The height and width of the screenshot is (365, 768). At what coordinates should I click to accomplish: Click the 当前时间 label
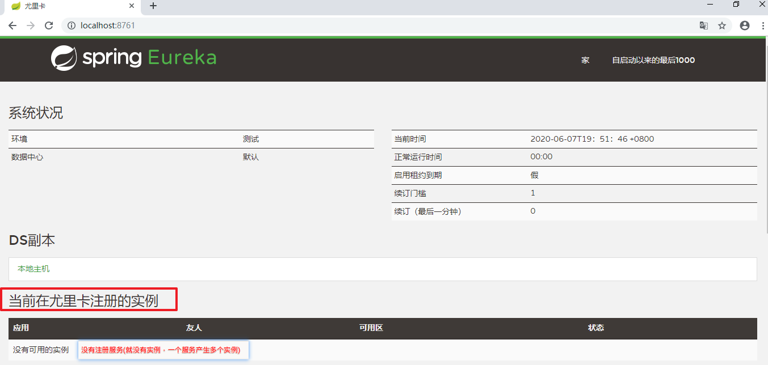[x=410, y=139]
